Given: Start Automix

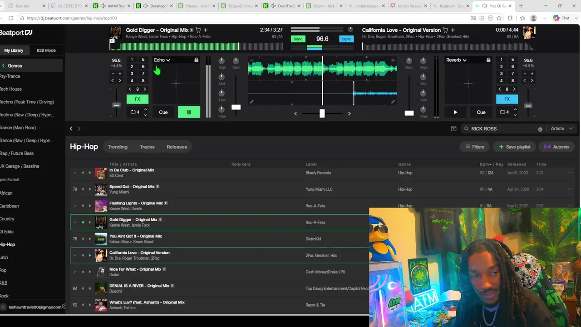Looking at the screenshot, I should point(557,147).
